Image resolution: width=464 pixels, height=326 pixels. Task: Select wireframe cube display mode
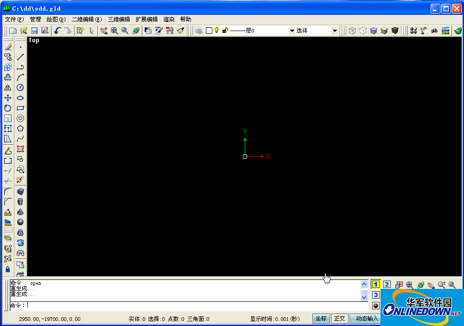(352, 31)
